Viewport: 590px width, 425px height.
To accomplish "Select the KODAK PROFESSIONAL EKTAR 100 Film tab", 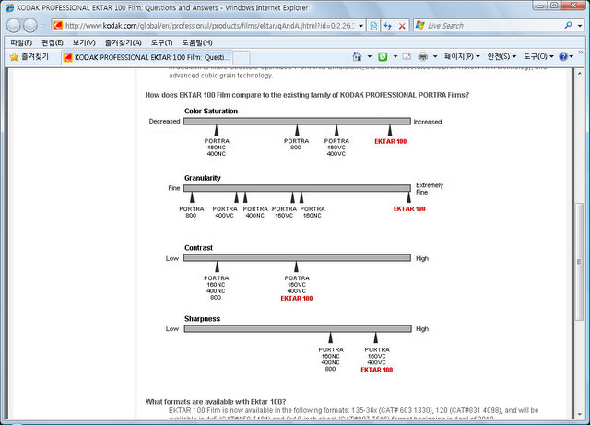I will pos(147,57).
